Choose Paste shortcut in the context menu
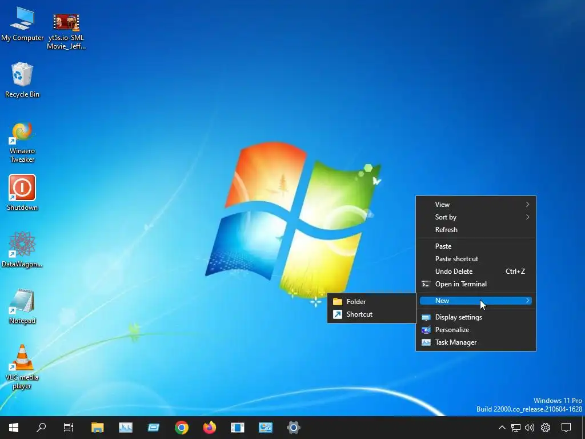The width and height of the screenshot is (585, 439). click(476, 259)
